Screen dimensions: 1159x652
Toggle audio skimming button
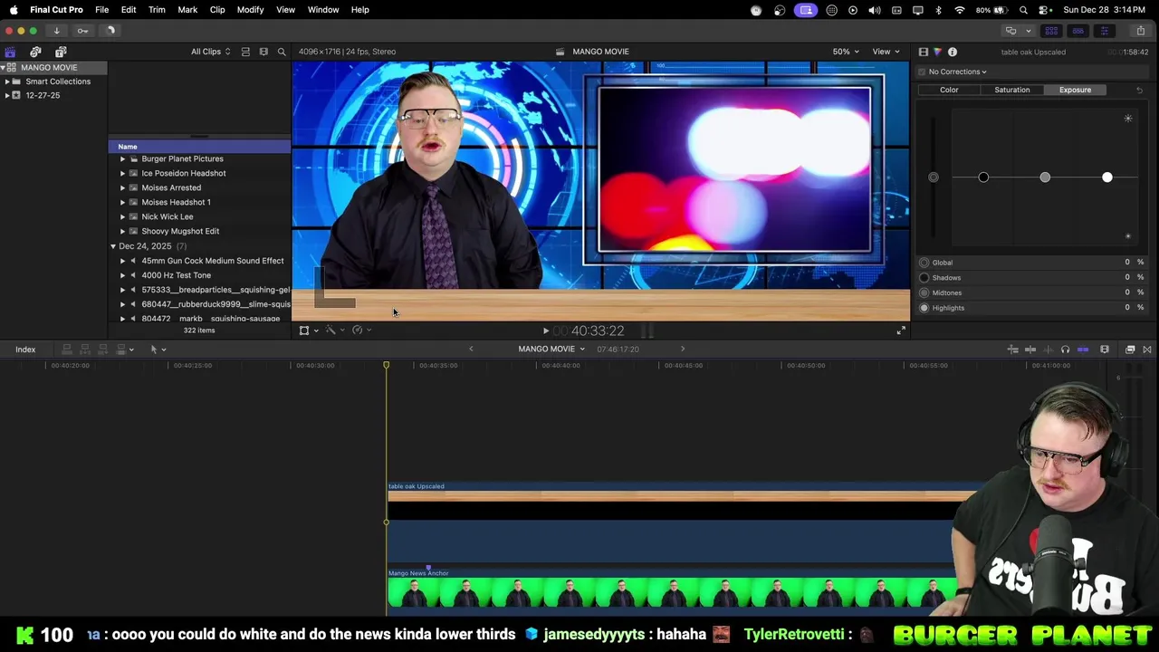(x=1048, y=350)
